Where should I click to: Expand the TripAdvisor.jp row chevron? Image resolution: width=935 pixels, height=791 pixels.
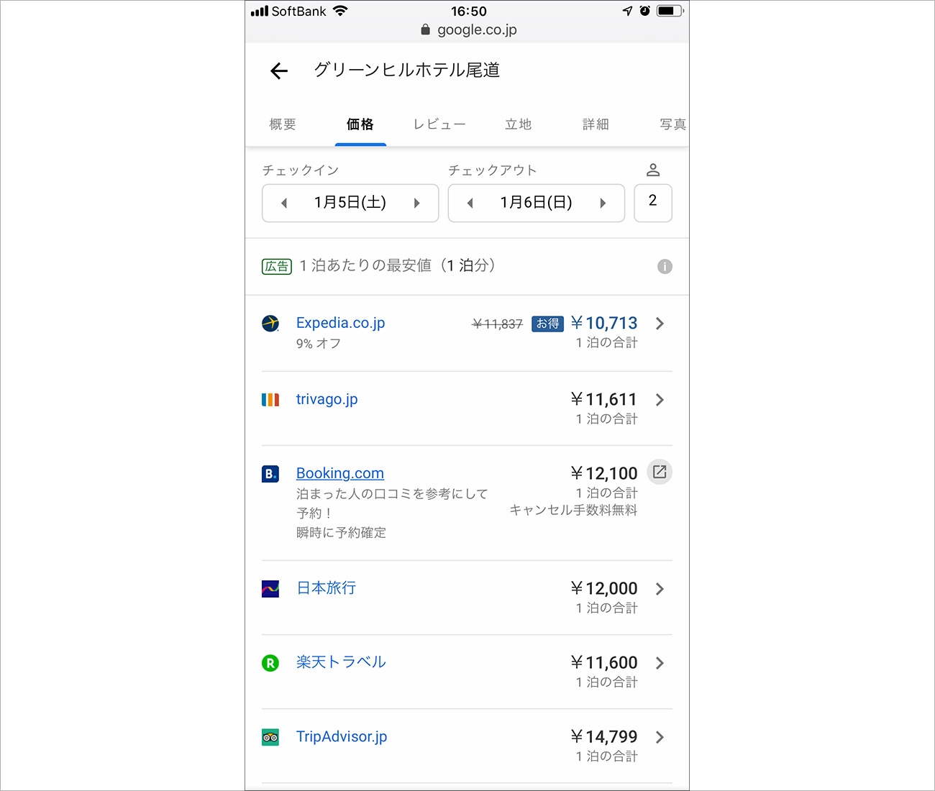[660, 737]
